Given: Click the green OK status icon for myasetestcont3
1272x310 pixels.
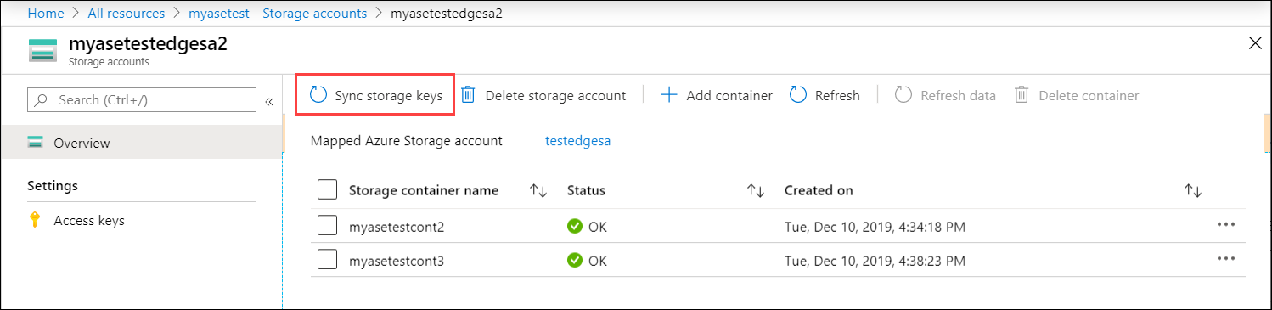Looking at the screenshot, I should click(575, 261).
